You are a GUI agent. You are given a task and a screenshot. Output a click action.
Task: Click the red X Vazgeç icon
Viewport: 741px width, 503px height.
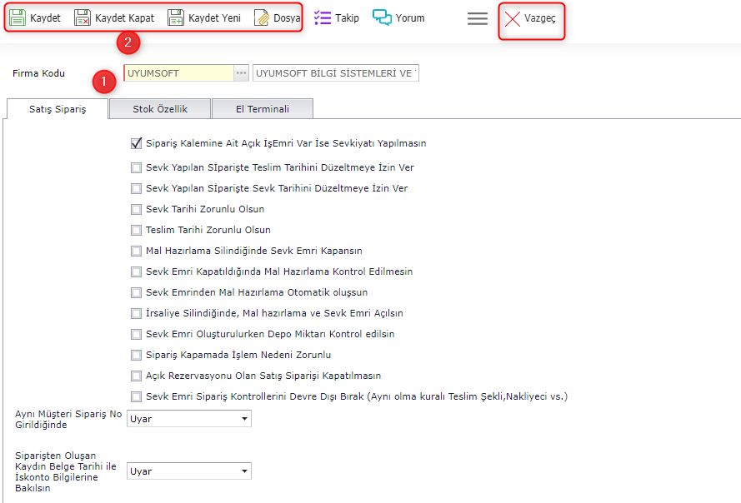tap(513, 18)
